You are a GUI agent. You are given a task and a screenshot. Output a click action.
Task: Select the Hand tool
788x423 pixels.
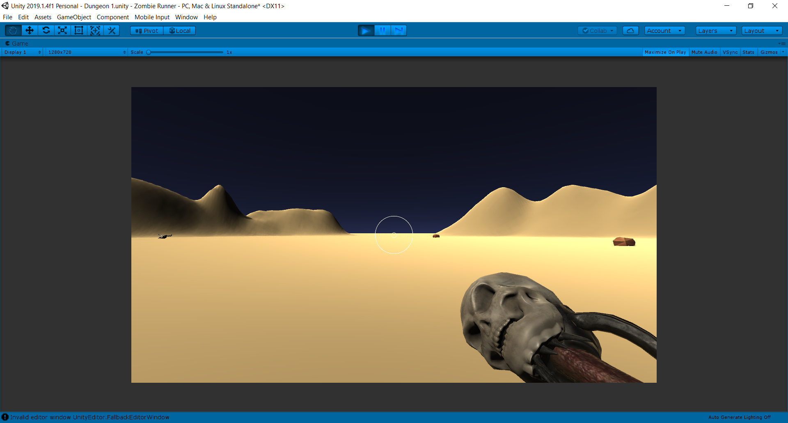[x=13, y=30]
